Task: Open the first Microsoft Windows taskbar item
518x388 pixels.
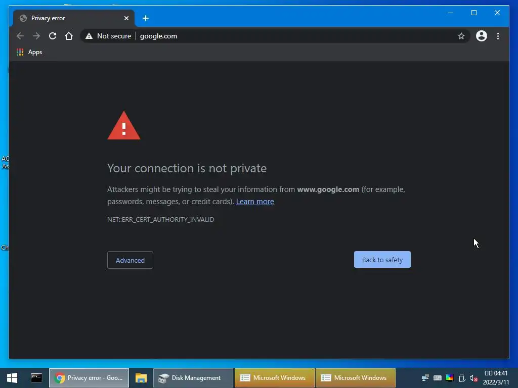Action: click(x=275, y=378)
